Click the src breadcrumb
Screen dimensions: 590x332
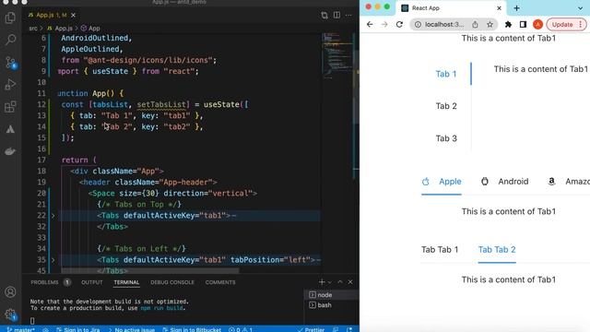pyautogui.click(x=33, y=29)
